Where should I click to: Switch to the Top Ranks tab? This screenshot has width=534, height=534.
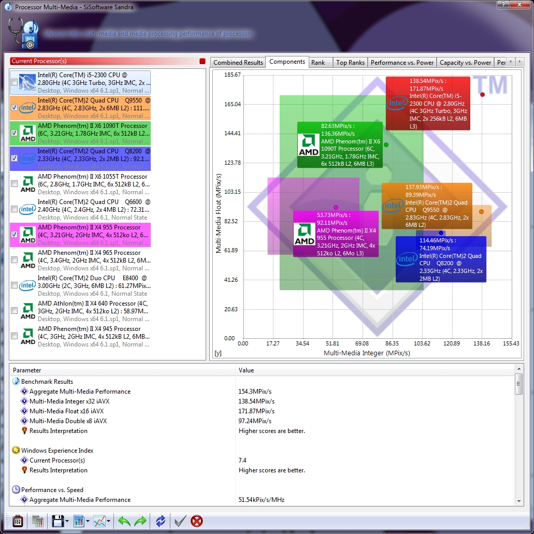[350, 63]
